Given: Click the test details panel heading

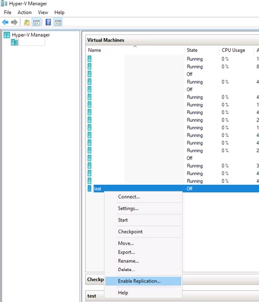Looking at the screenshot, I should [x=92, y=296].
